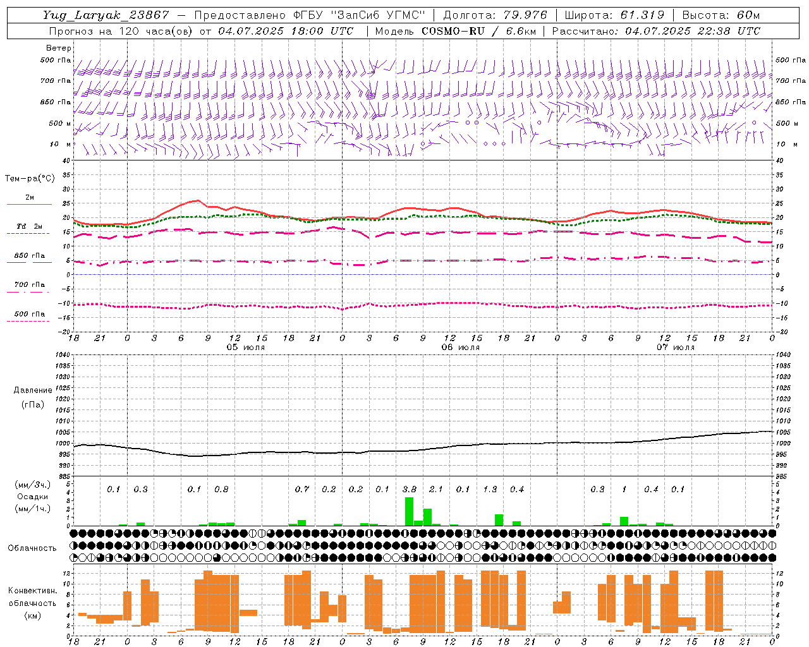Click the precipitation value 1.3

(490, 489)
